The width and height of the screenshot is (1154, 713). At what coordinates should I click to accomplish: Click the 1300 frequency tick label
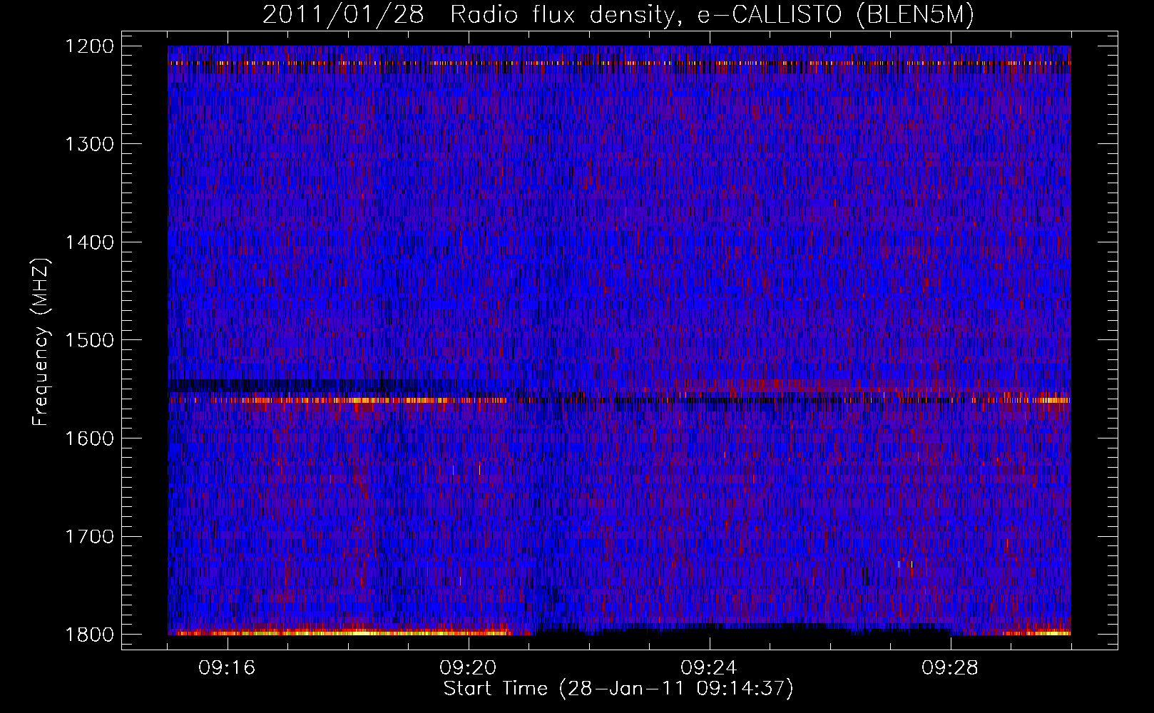[x=89, y=144]
